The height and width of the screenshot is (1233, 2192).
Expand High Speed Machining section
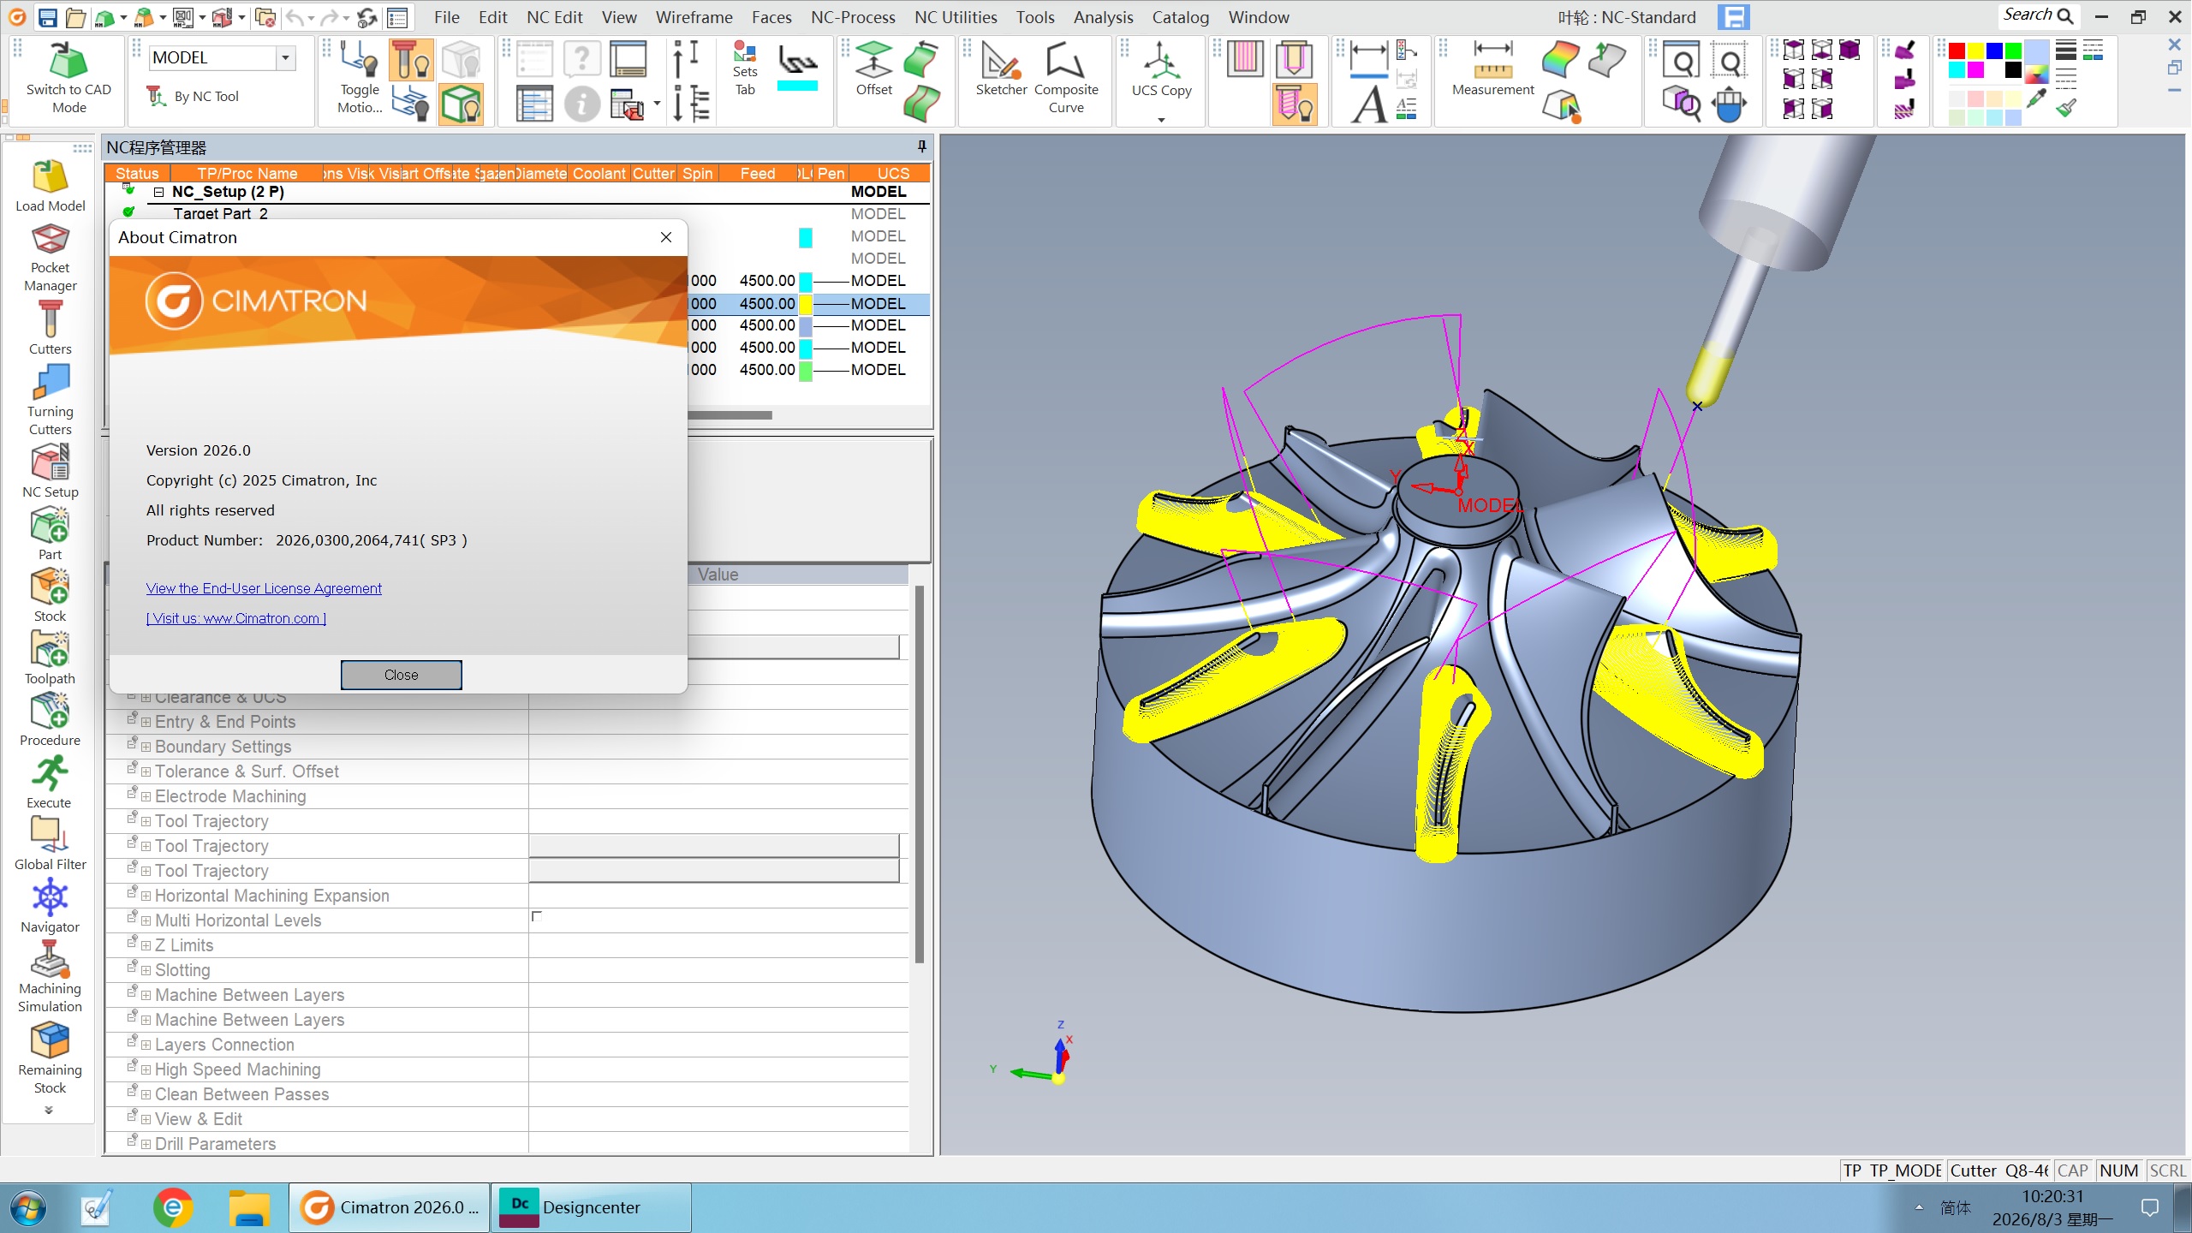point(146,1069)
